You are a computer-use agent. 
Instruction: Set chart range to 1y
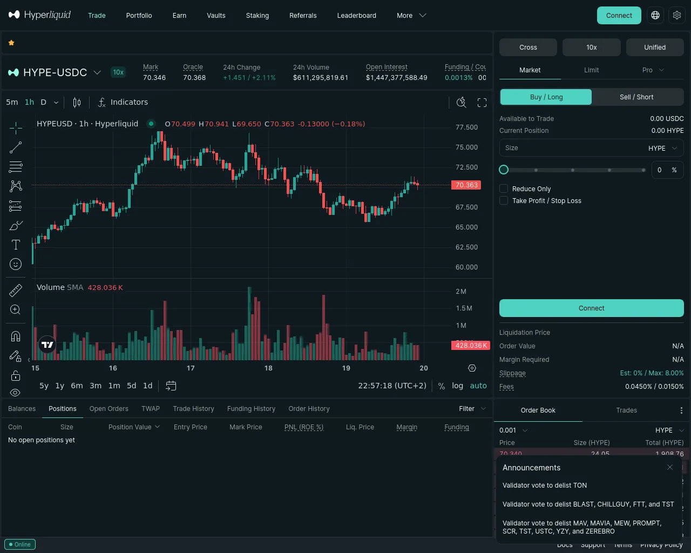coord(60,386)
